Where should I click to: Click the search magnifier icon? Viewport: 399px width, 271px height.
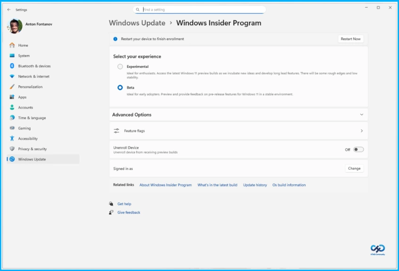click(138, 9)
